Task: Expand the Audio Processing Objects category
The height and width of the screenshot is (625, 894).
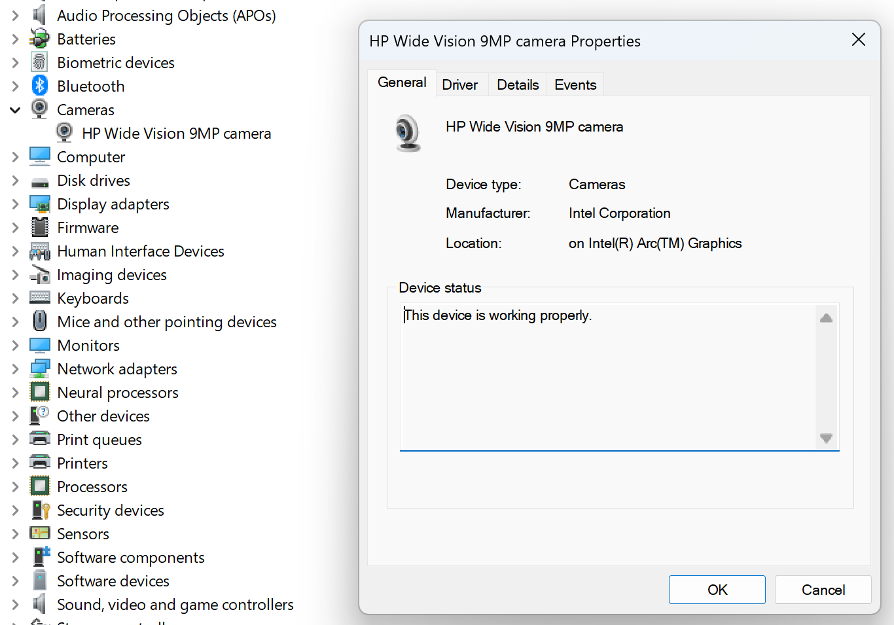Action: (15, 16)
